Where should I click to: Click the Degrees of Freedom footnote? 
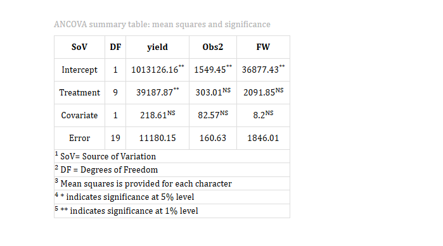pos(106,169)
